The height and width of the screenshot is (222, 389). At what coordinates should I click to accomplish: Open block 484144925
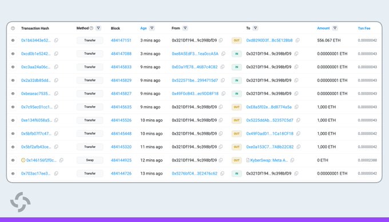tap(121, 160)
